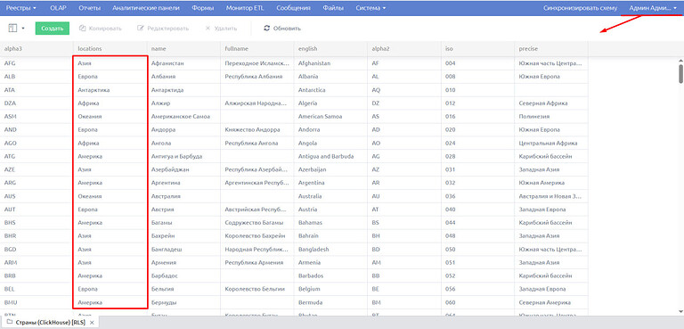Click the Австралия name cell
Viewport: 684px width, 329px height.
pyautogui.click(x=183, y=196)
